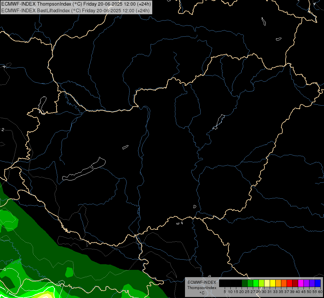Click the contour label '2' near left edge
Screen dimensions: 324x298
(x=3, y=130)
